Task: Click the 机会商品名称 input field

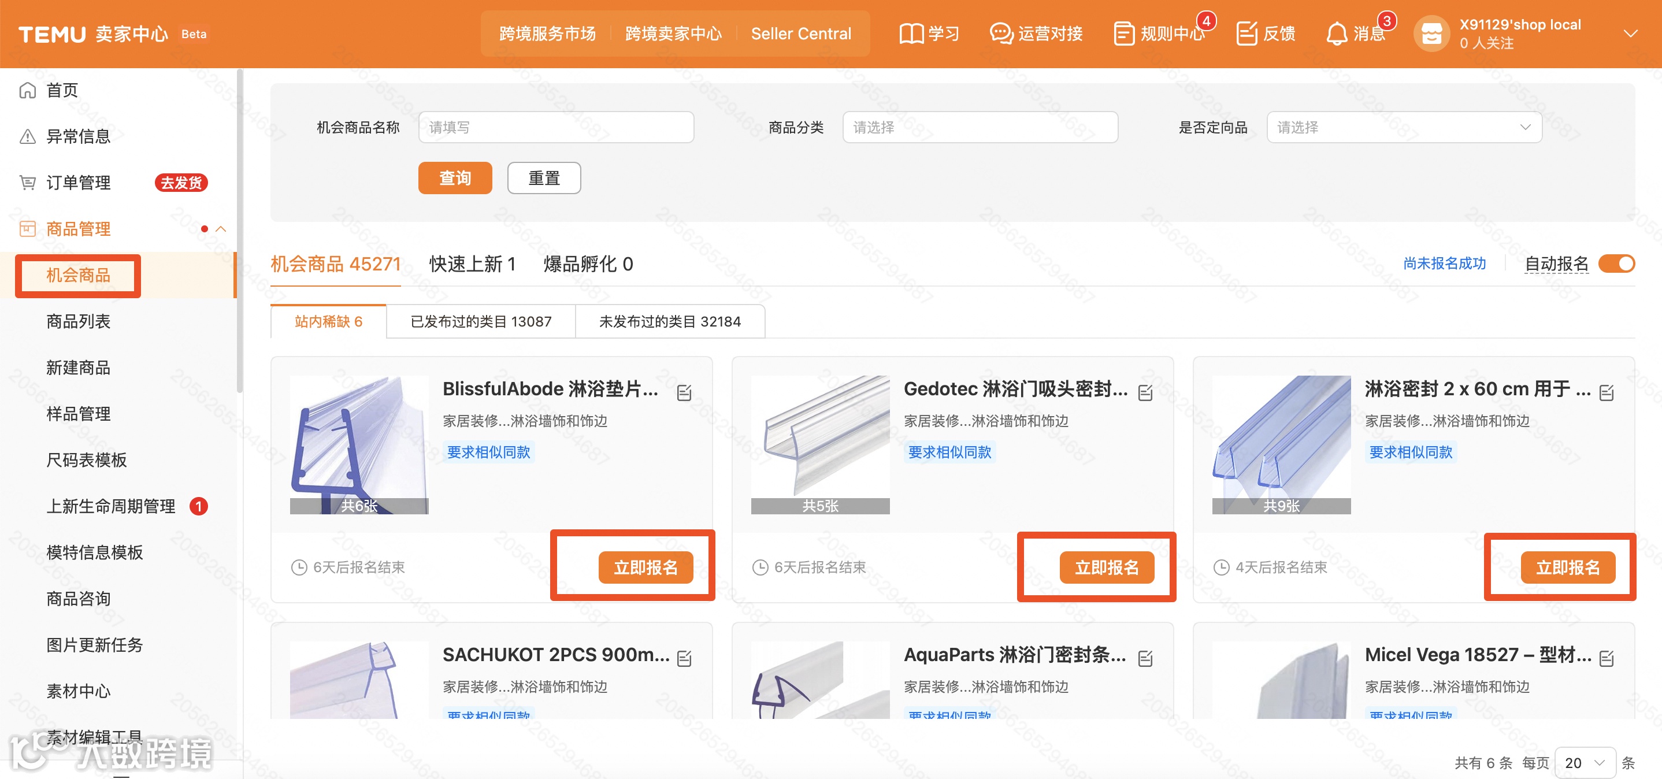Action: 555,127
